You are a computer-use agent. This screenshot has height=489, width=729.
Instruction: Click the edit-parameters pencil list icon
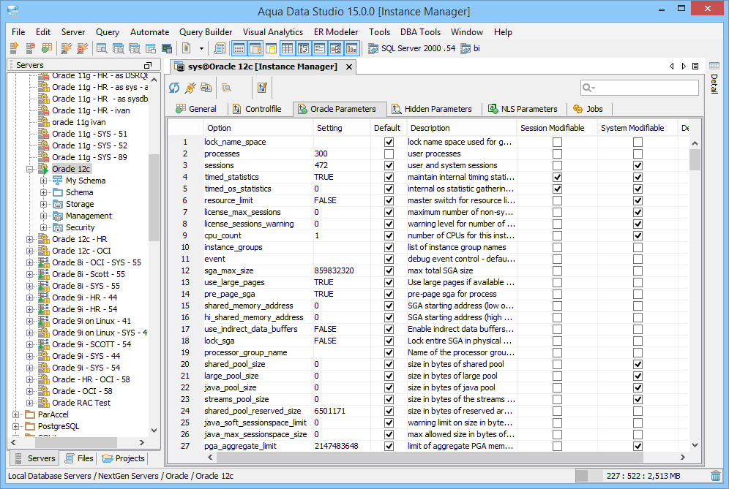click(x=262, y=88)
